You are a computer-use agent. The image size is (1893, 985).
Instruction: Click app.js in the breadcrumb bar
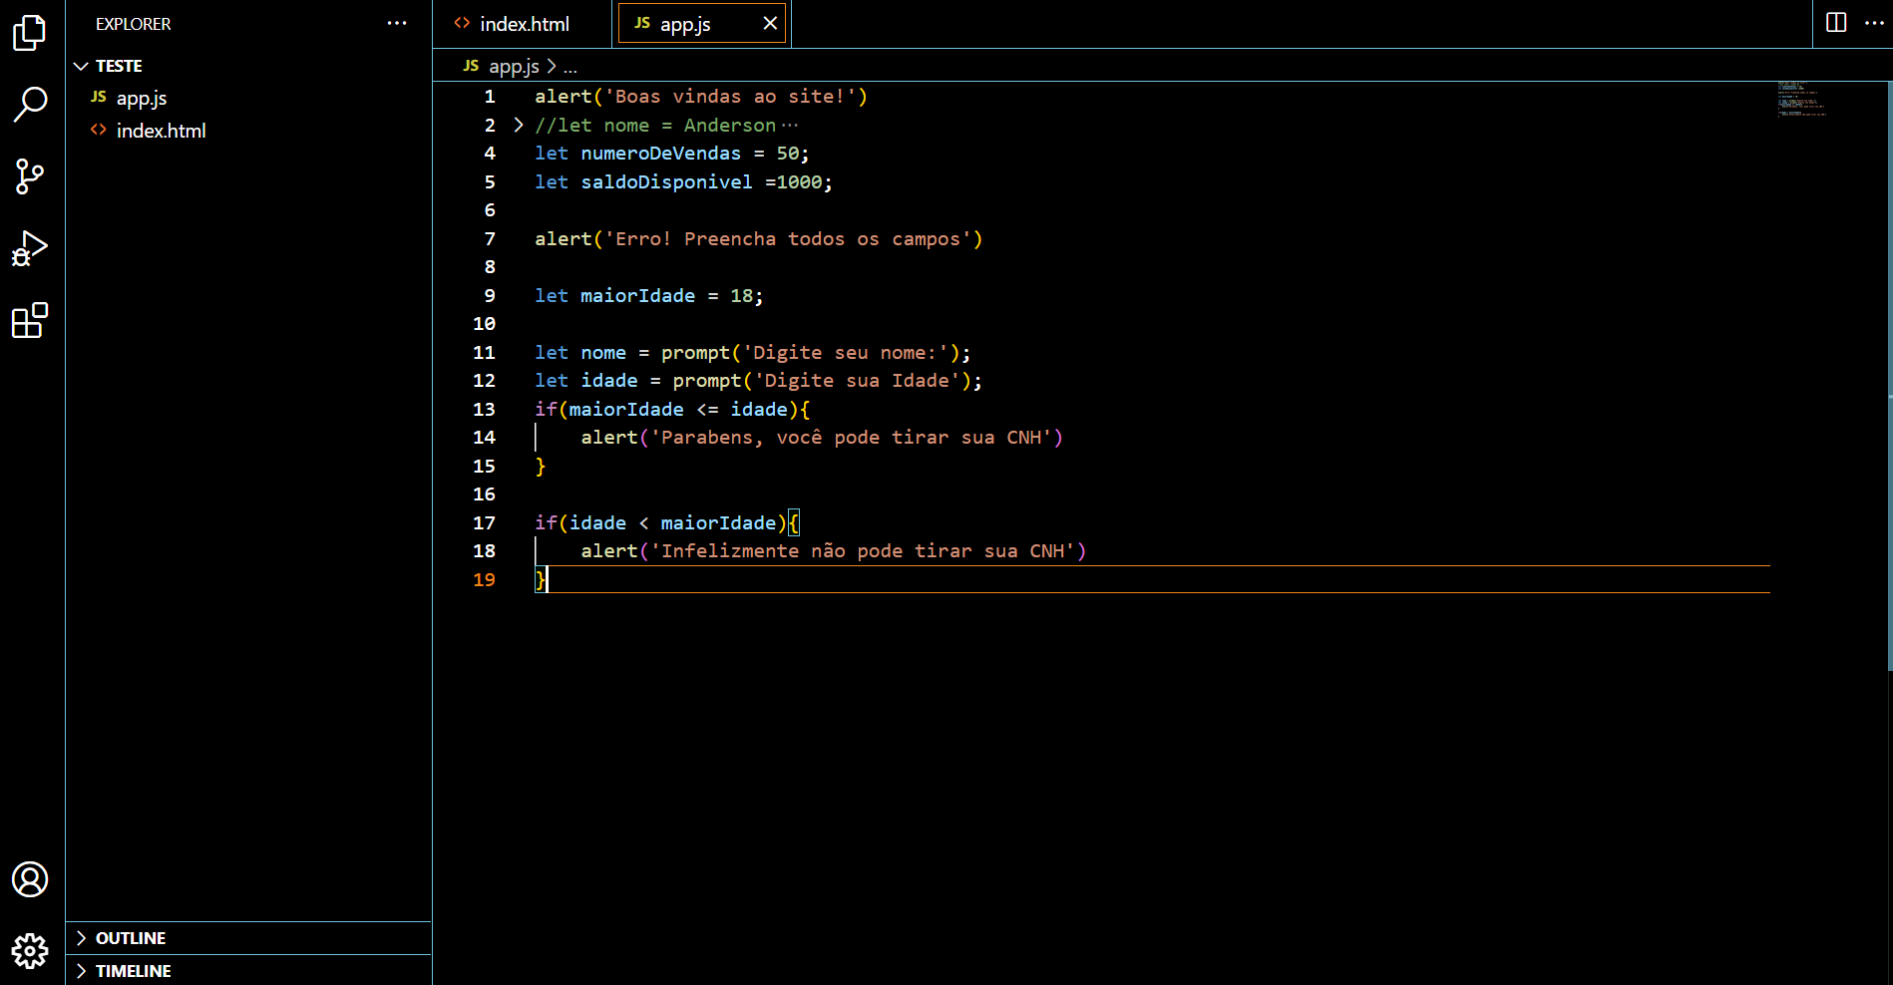[514, 67]
